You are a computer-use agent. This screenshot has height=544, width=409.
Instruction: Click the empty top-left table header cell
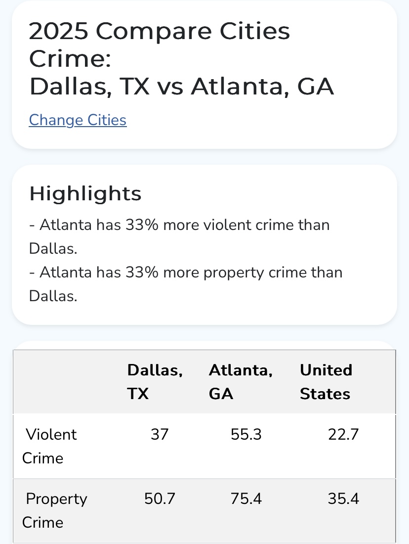point(66,382)
